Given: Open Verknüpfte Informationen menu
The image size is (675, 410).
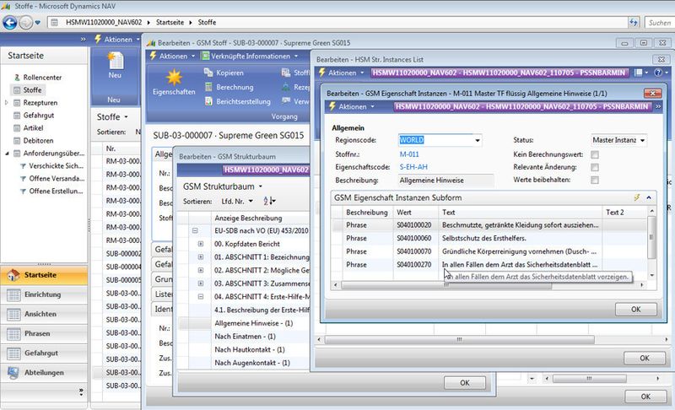Looking at the screenshot, I should (250, 56).
